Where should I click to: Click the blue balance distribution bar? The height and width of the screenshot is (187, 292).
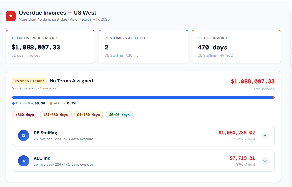(142, 98)
